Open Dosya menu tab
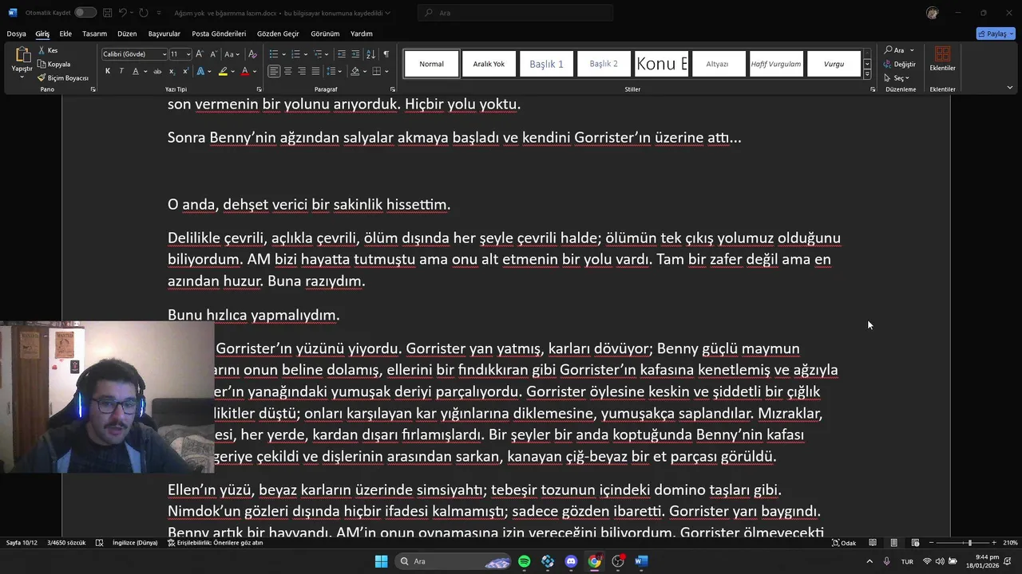 click(x=16, y=33)
